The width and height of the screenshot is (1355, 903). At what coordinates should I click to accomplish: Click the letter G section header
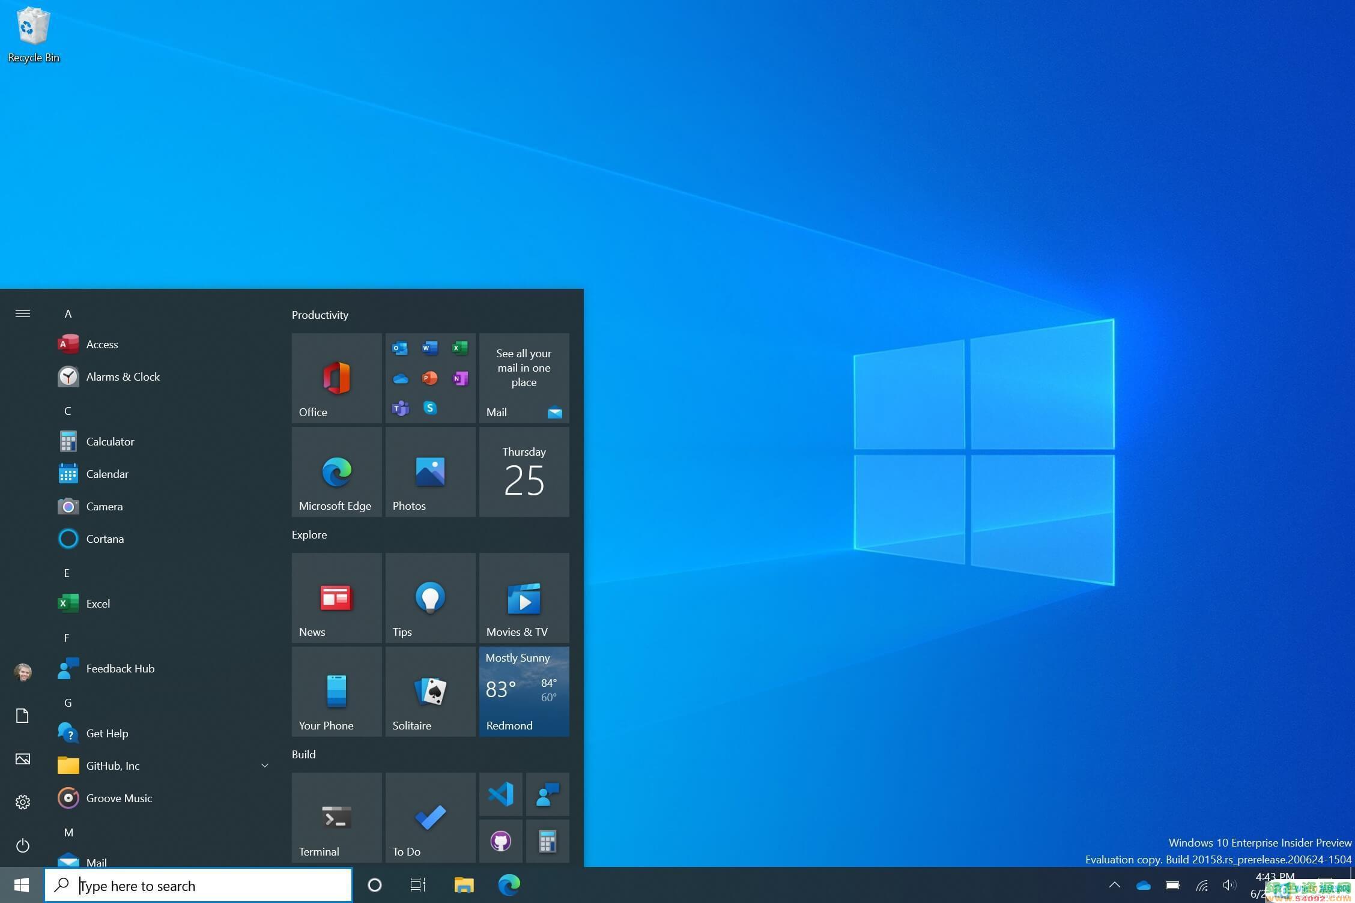point(68,702)
